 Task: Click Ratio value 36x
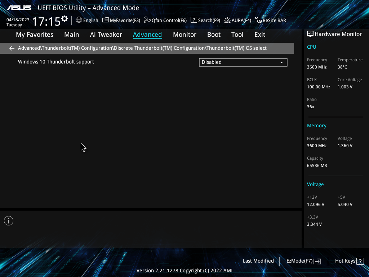310,107
